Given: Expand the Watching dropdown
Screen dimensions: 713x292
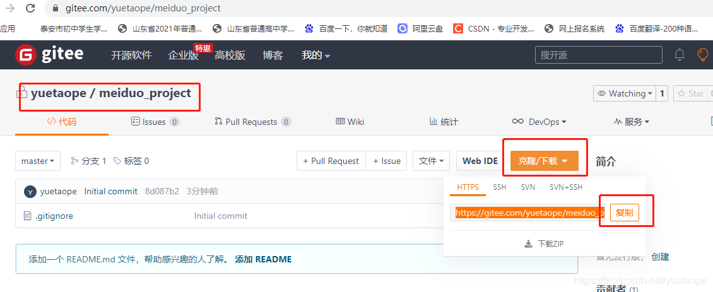Looking at the screenshot, I should 625,93.
